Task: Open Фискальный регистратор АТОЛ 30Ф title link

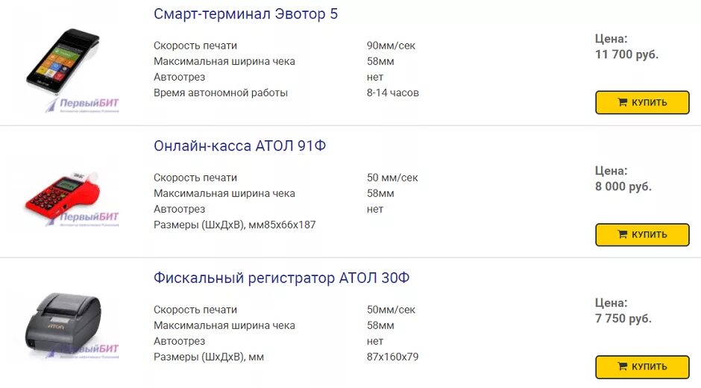Action: click(x=281, y=278)
